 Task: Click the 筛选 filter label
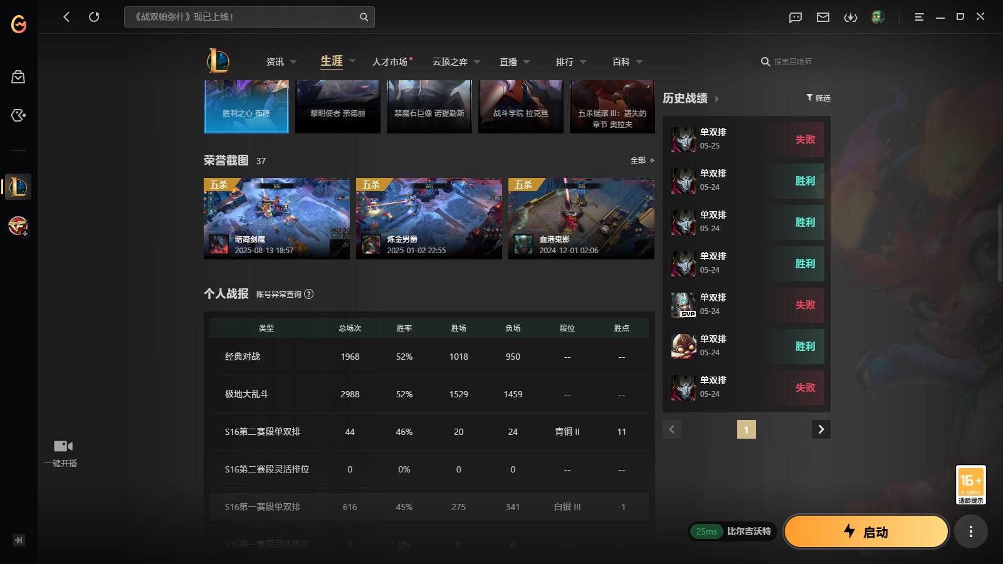point(822,98)
